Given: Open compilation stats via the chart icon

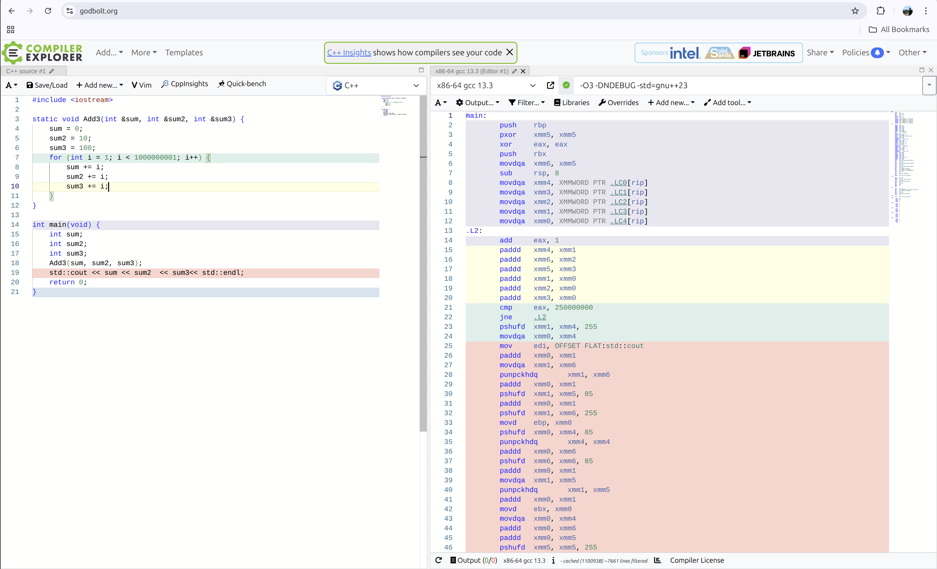Looking at the screenshot, I should tap(657, 560).
